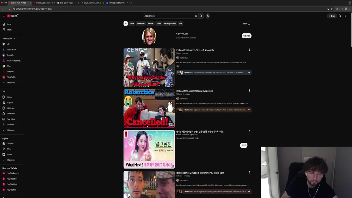Open a new browser tab
The height and width of the screenshot is (198, 352).
pos(131,3)
